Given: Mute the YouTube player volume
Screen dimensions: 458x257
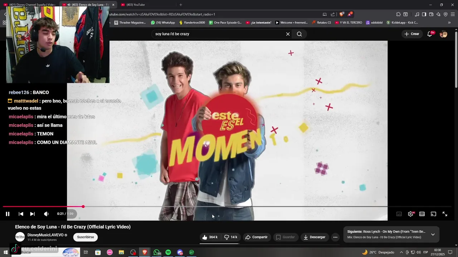Looking at the screenshot, I should pyautogui.click(x=46, y=214).
